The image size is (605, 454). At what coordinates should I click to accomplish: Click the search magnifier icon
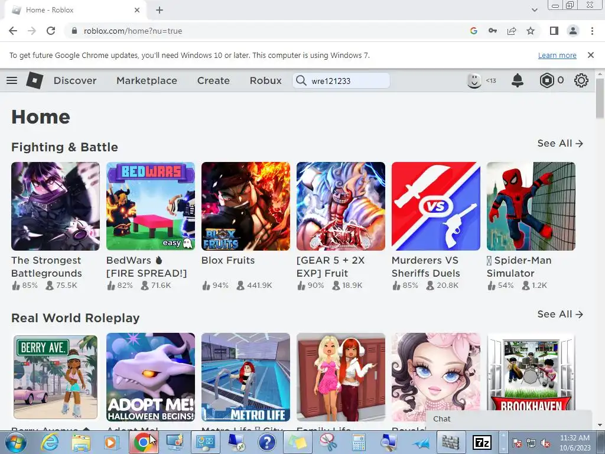click(x=301, y=80)
